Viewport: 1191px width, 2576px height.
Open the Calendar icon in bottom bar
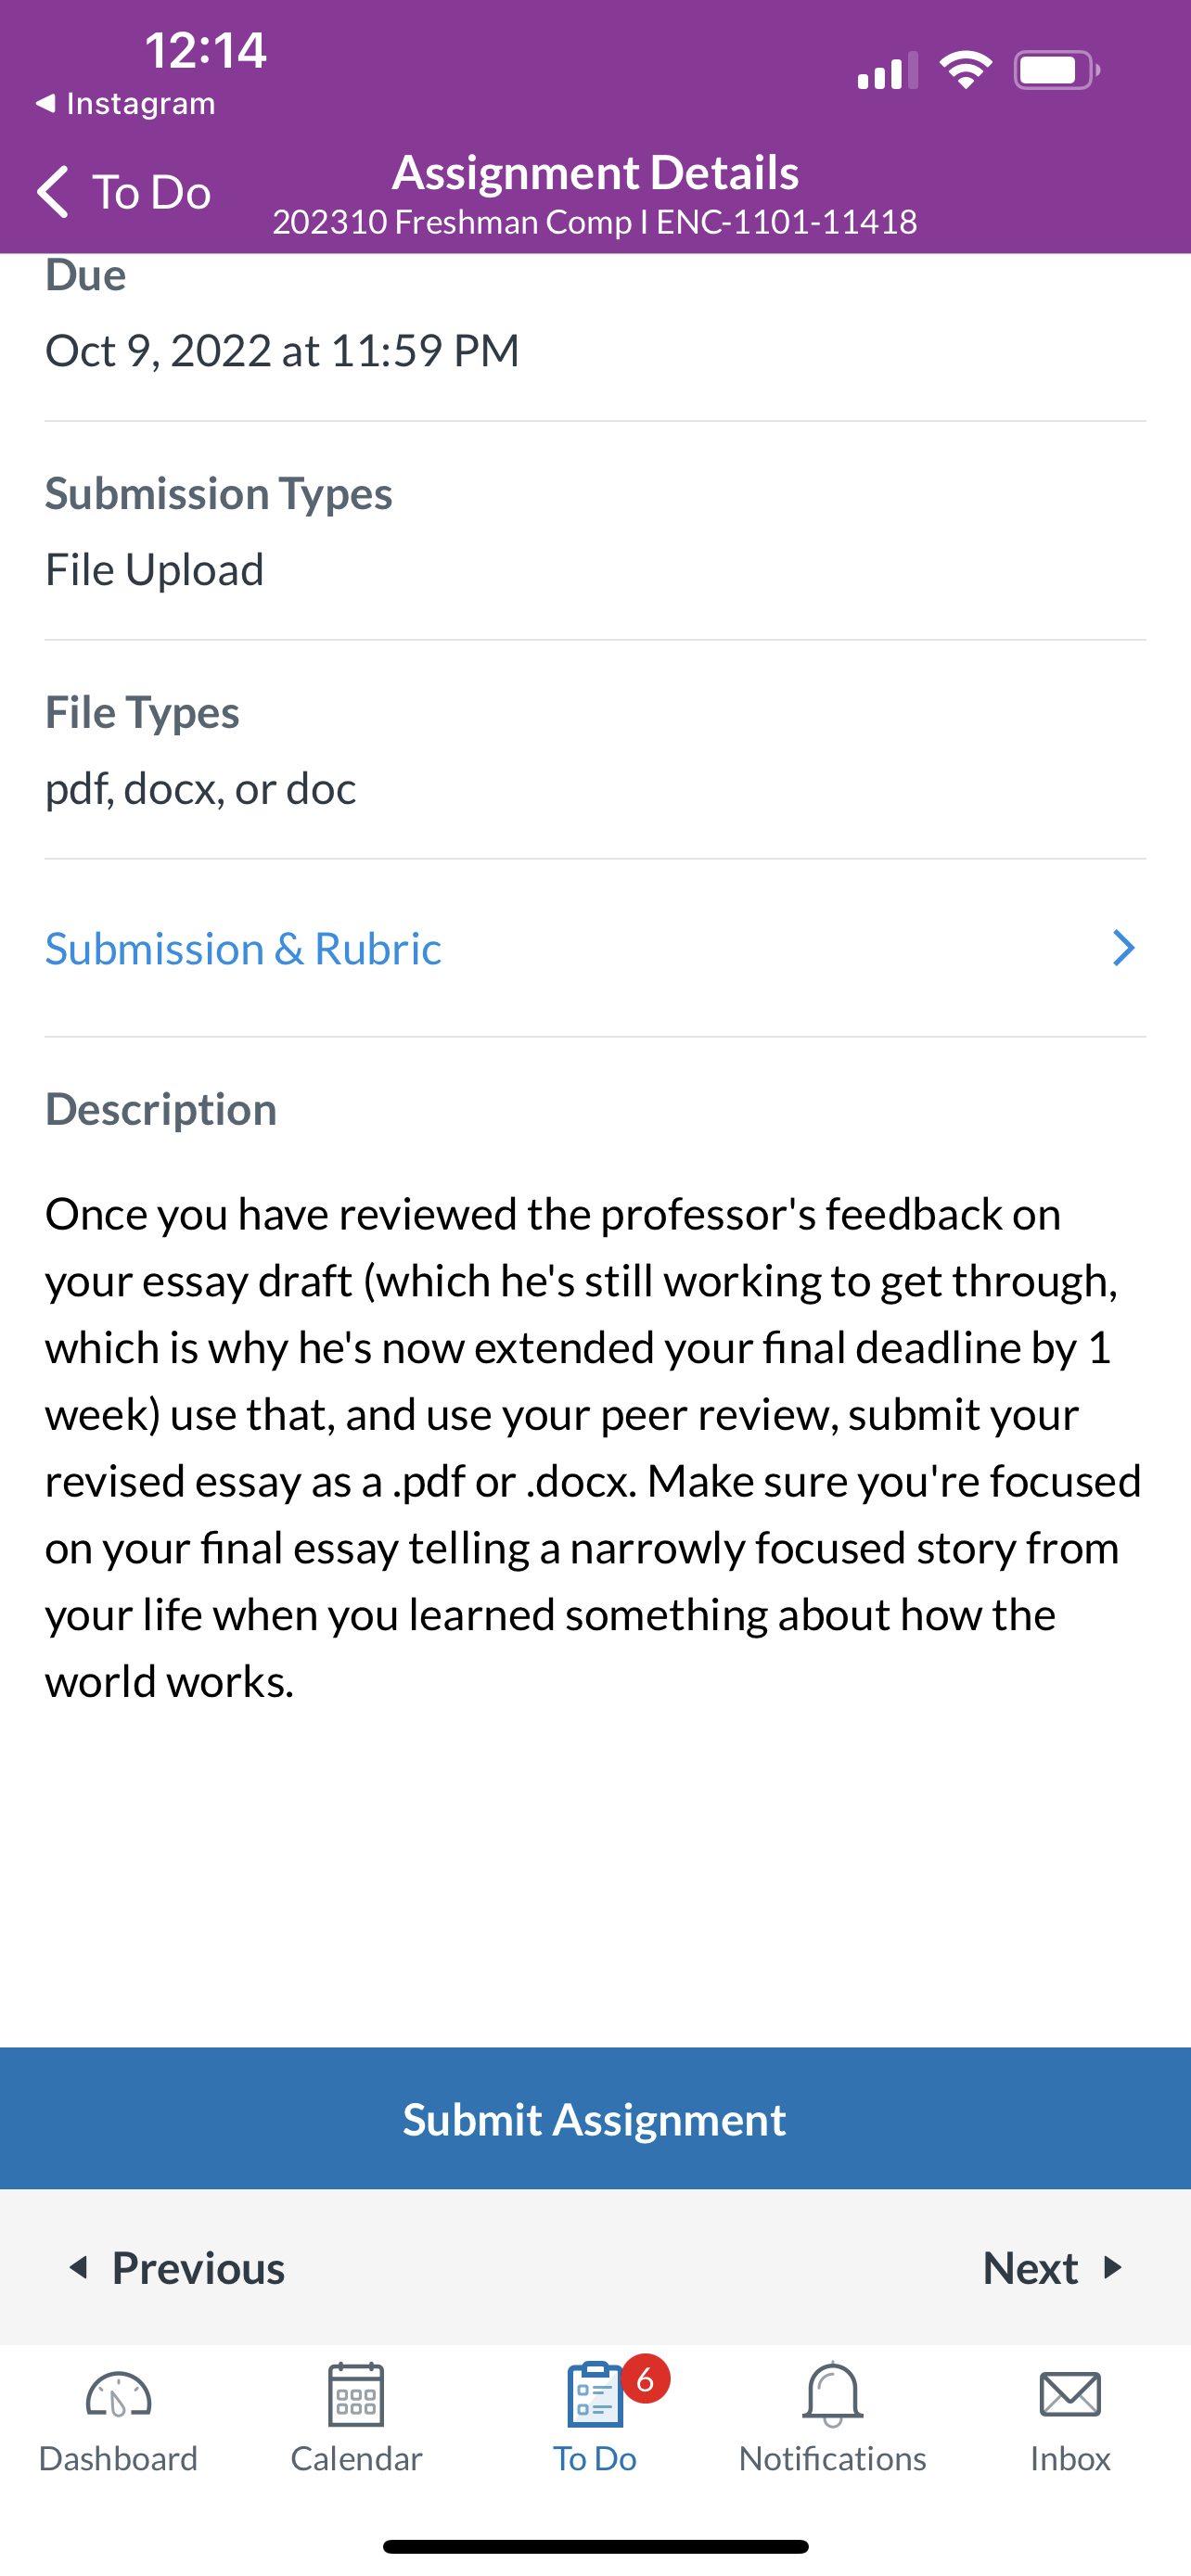point(356,2394)
